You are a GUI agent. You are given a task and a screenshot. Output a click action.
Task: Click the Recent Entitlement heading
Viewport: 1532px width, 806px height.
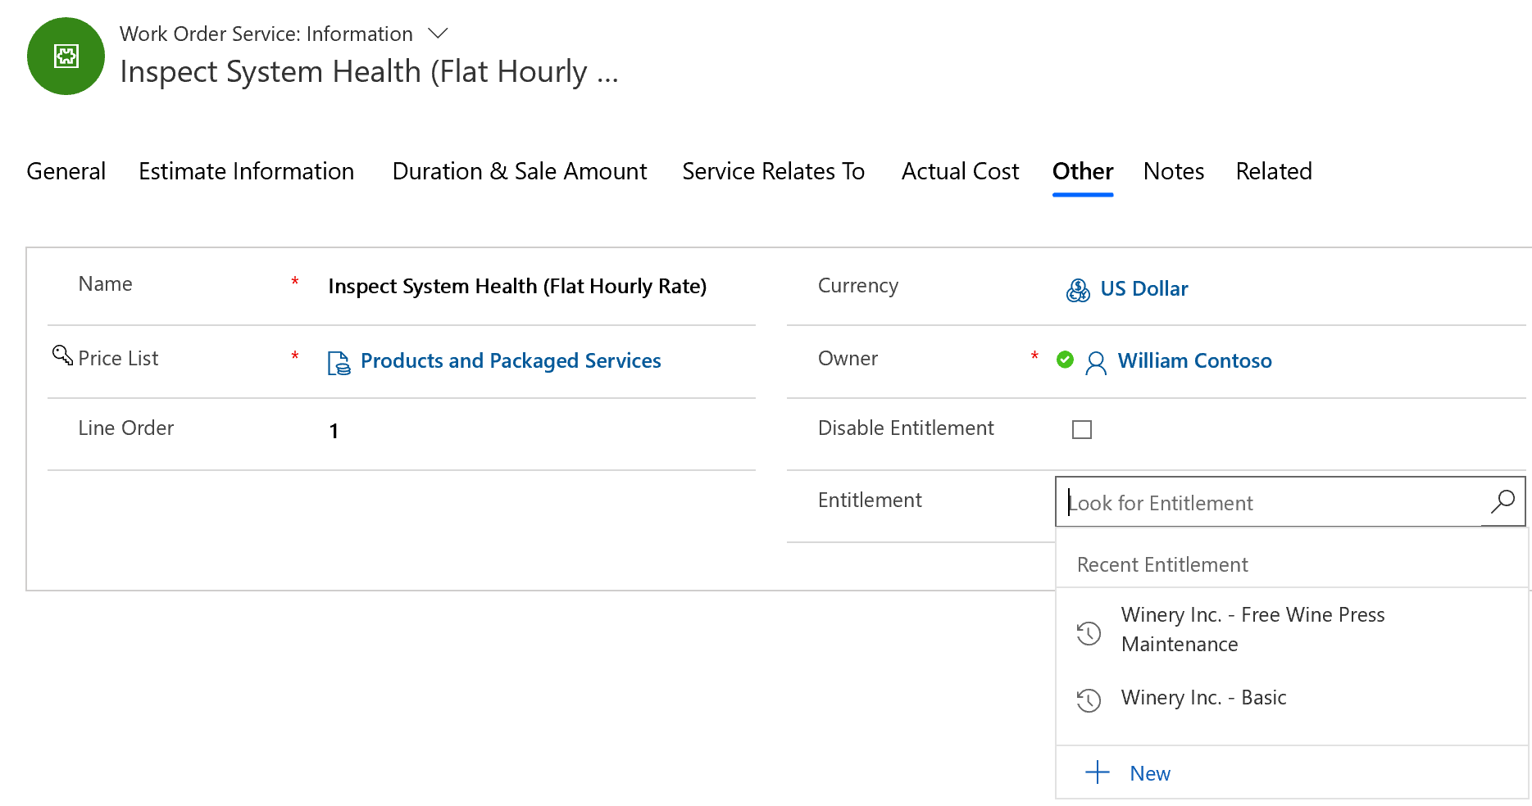[x=1162, y=564]
